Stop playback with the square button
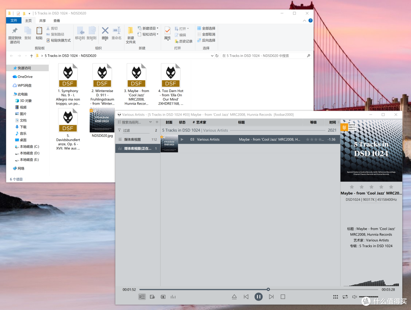411x310 pixels. (283, 297)
